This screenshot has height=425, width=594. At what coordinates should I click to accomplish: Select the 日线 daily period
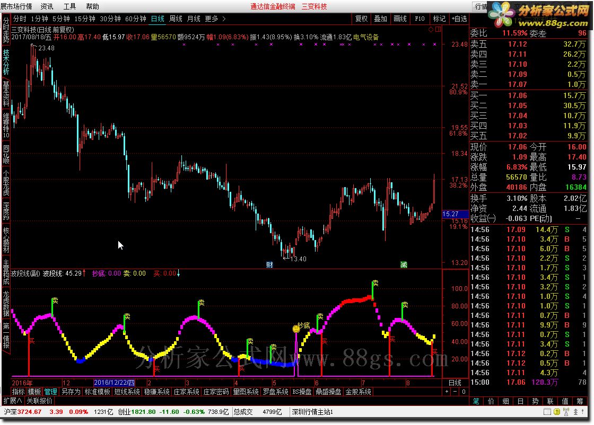point(158,19)
